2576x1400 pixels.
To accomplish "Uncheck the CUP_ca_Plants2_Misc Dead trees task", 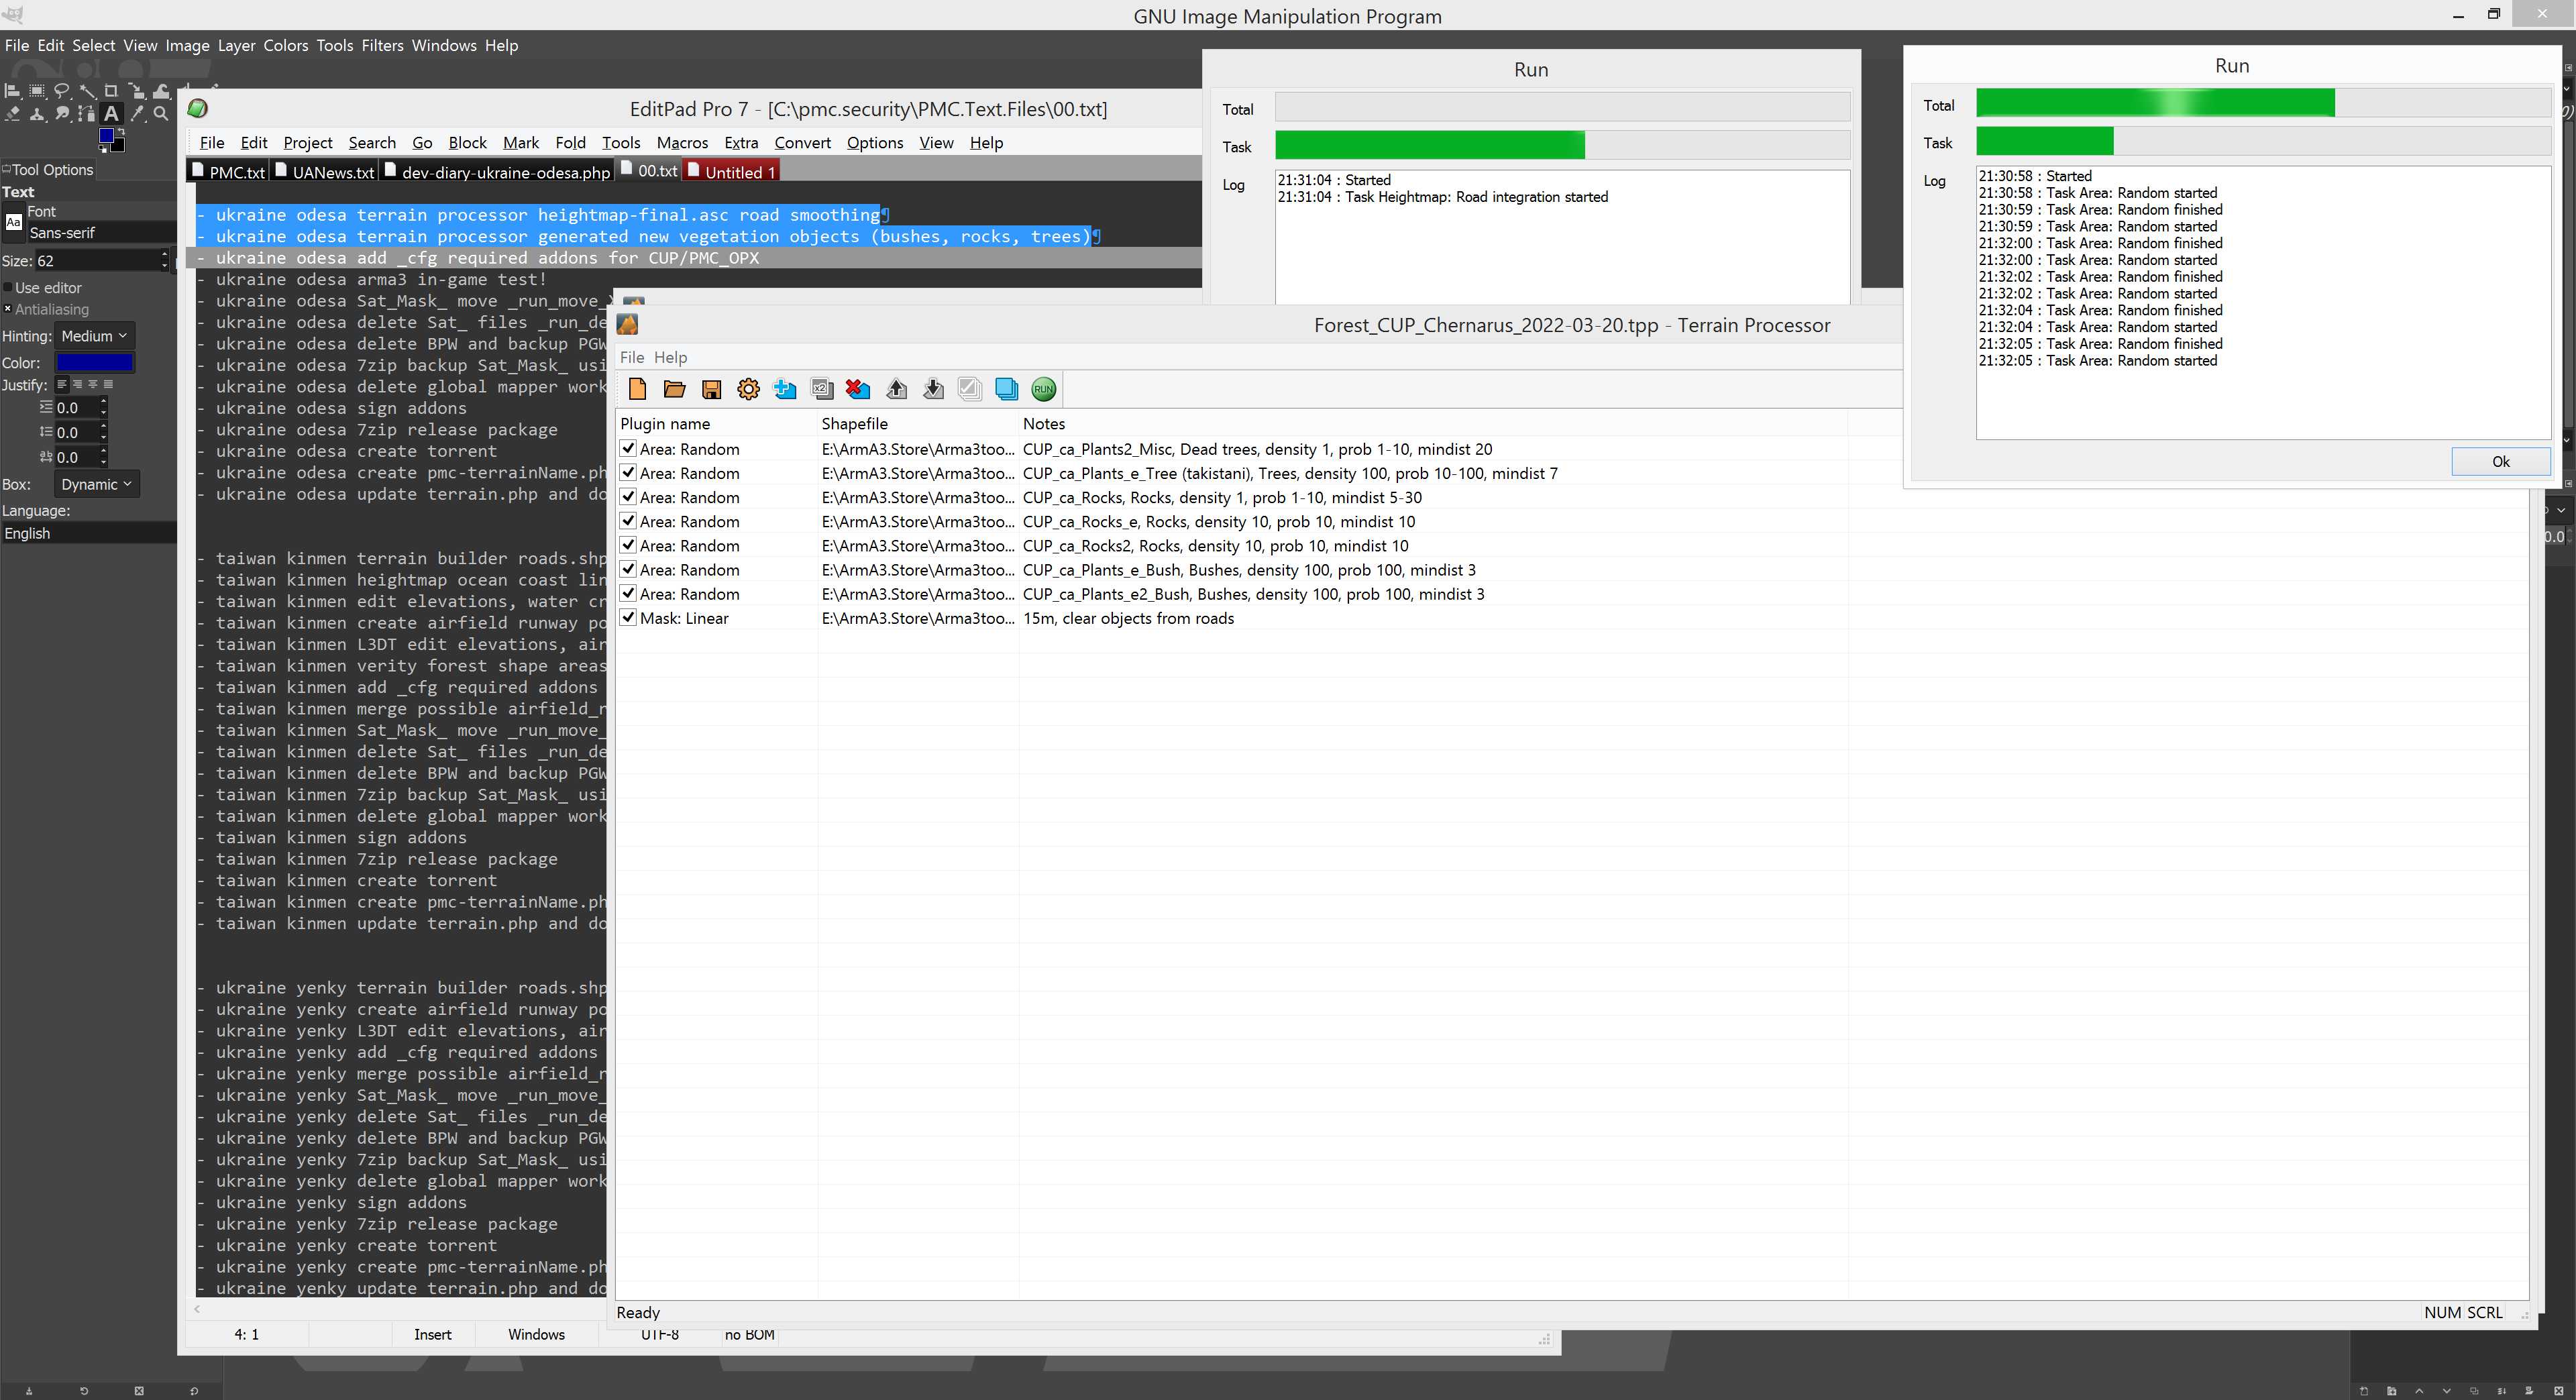I will point(628,449).
